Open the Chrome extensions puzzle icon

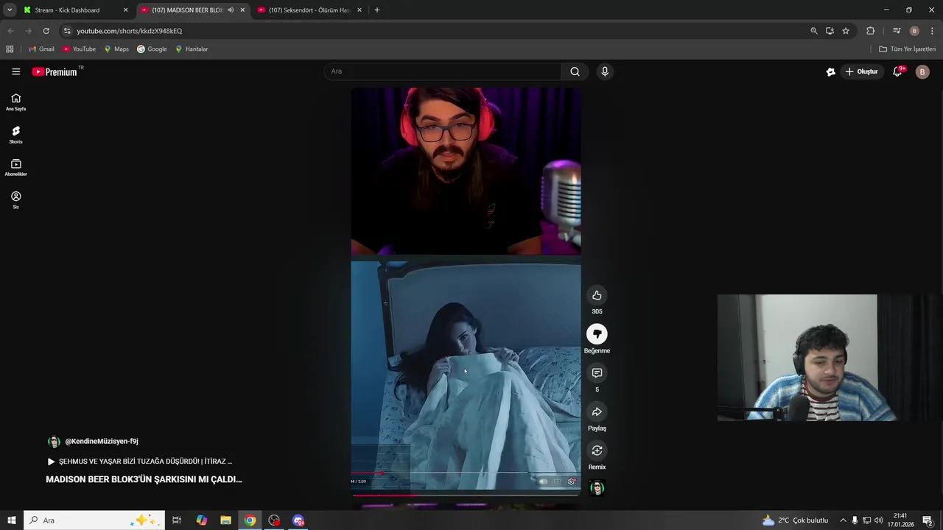[x=870, y=31]
